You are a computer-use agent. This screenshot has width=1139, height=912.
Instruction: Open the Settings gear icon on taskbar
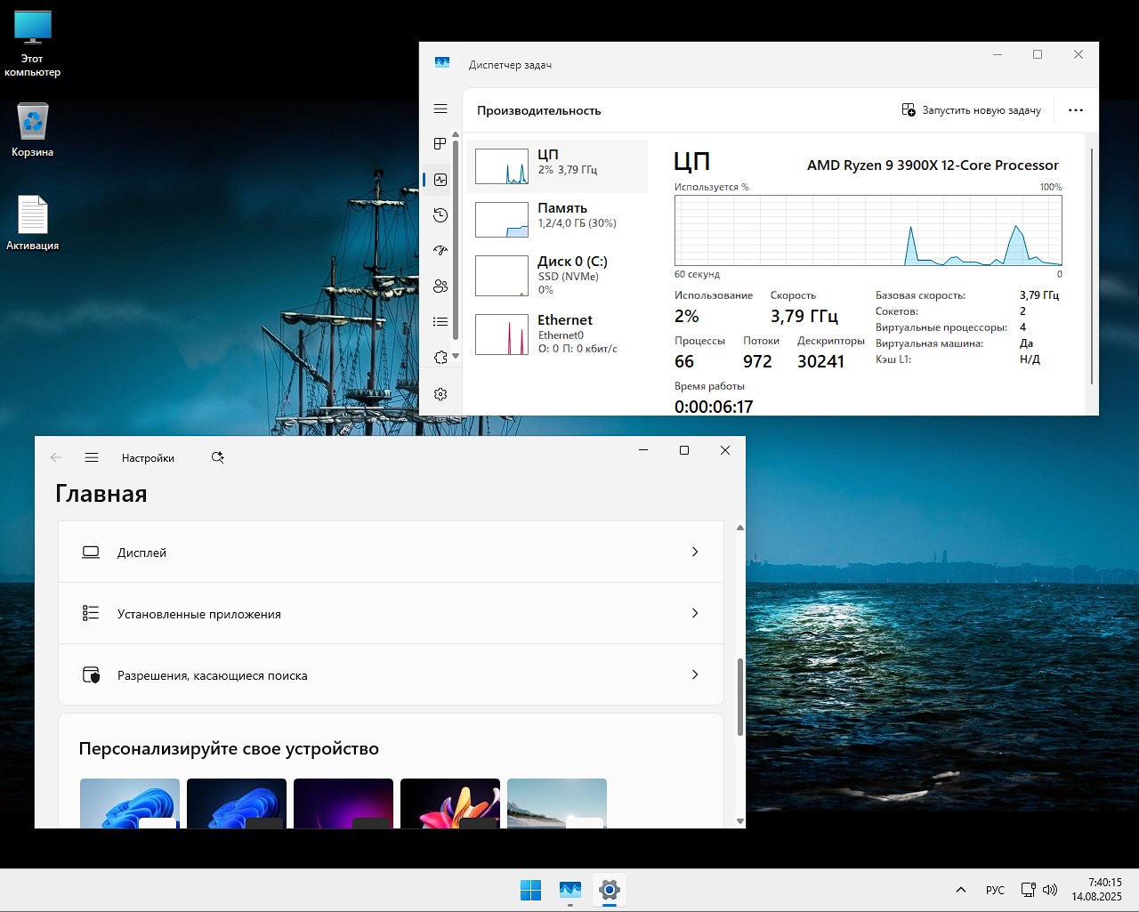(610, 889)
